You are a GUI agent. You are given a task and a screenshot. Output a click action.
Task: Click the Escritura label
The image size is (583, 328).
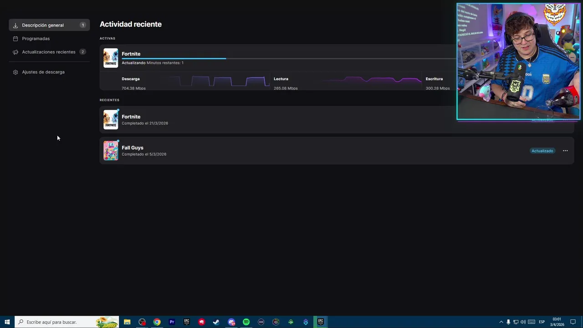434,79
